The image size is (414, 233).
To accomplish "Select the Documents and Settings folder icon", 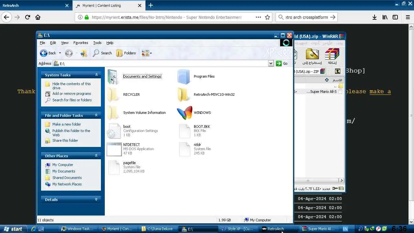I will tap(114, 77).
